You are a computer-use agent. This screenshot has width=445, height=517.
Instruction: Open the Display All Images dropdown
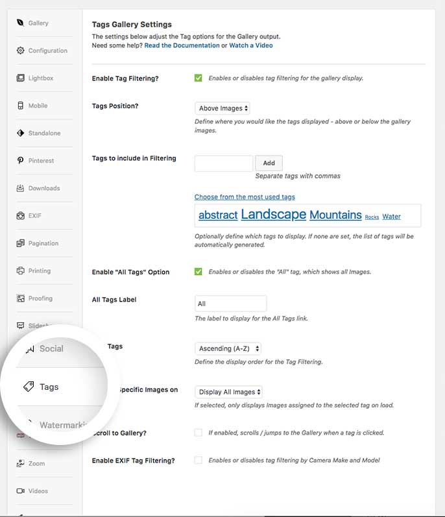click(228, 392)
